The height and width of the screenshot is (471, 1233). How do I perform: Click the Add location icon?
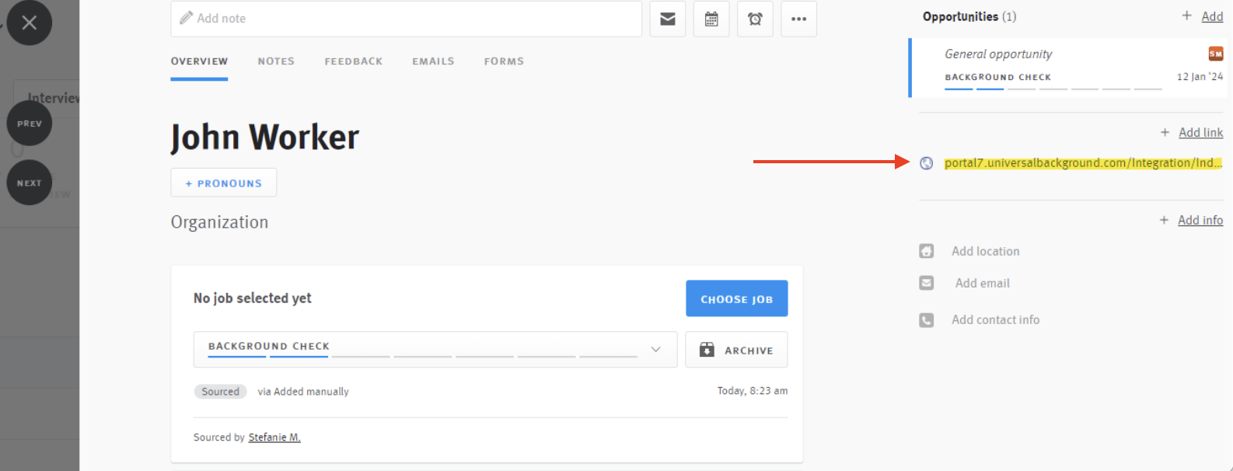926,251
